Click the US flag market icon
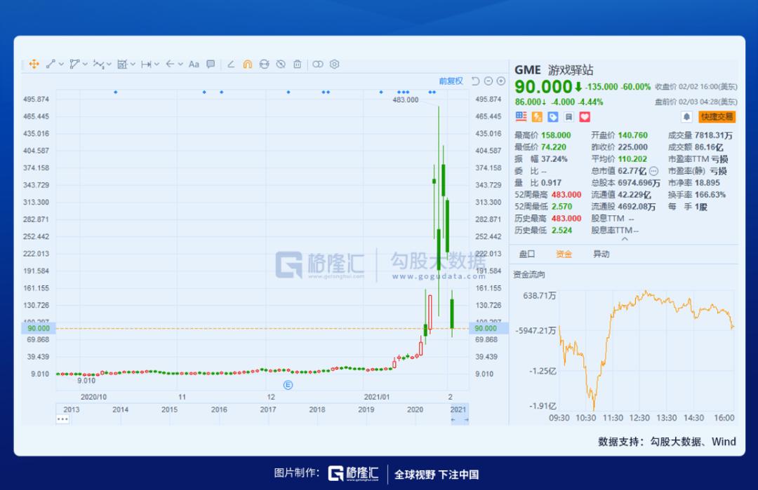 [x=521, y=116]
